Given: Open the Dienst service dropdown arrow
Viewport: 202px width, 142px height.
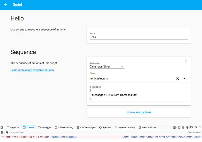Looking at the screenshot, I should coord(185,79).
